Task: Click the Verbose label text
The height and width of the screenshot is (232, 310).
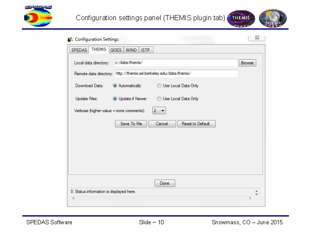Action: click(109, 111)
